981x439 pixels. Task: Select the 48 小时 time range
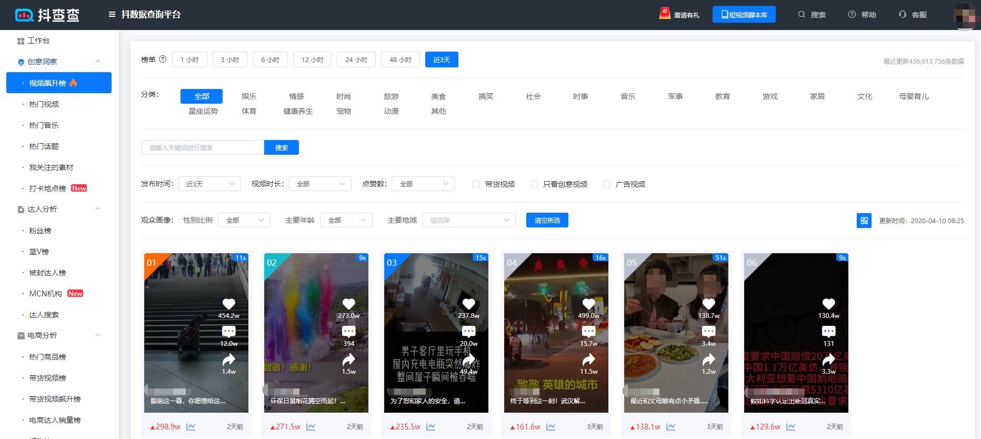[401, 59]
